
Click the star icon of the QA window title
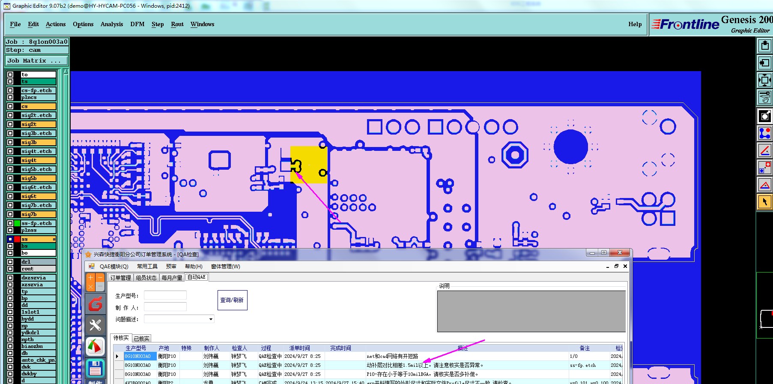coord(88,254)
